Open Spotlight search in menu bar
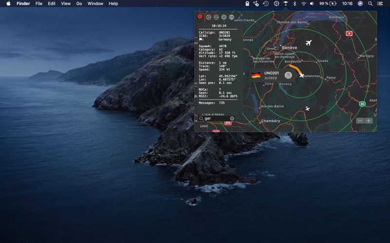Viewport: 390px width, 243px height. click(370, 3)
